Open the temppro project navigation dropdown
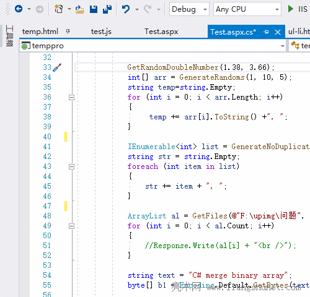 [283, 46]
